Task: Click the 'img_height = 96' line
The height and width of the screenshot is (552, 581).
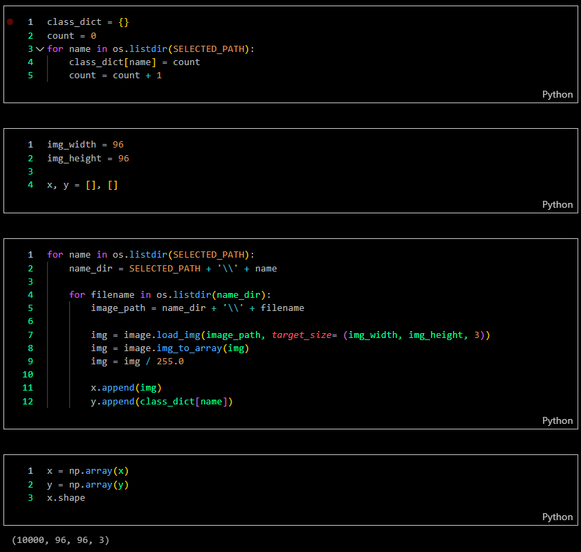Action: (88, 159)
